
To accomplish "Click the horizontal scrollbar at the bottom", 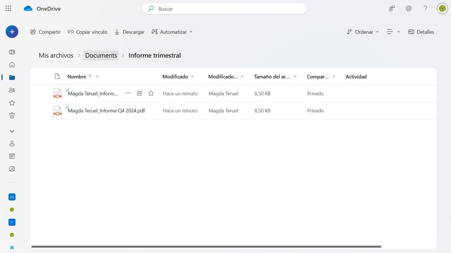I will [206, 247].
